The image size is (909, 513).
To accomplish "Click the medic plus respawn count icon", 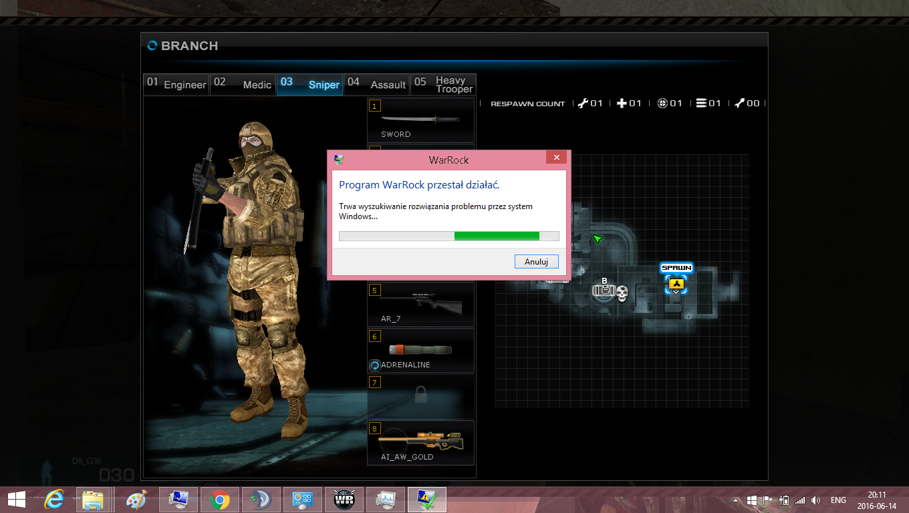I will click(x=622, y=103).
